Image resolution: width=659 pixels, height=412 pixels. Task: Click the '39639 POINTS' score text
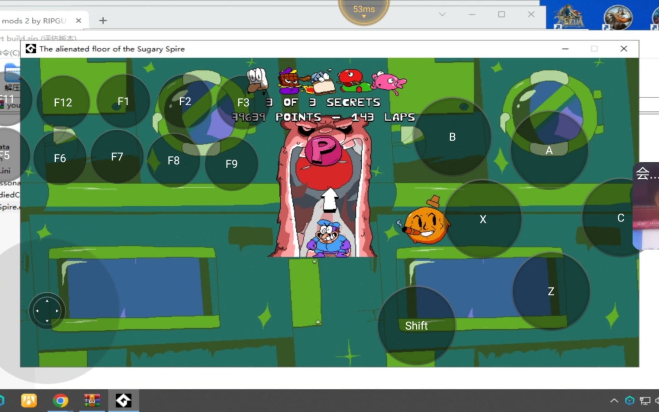coord(276,117)
